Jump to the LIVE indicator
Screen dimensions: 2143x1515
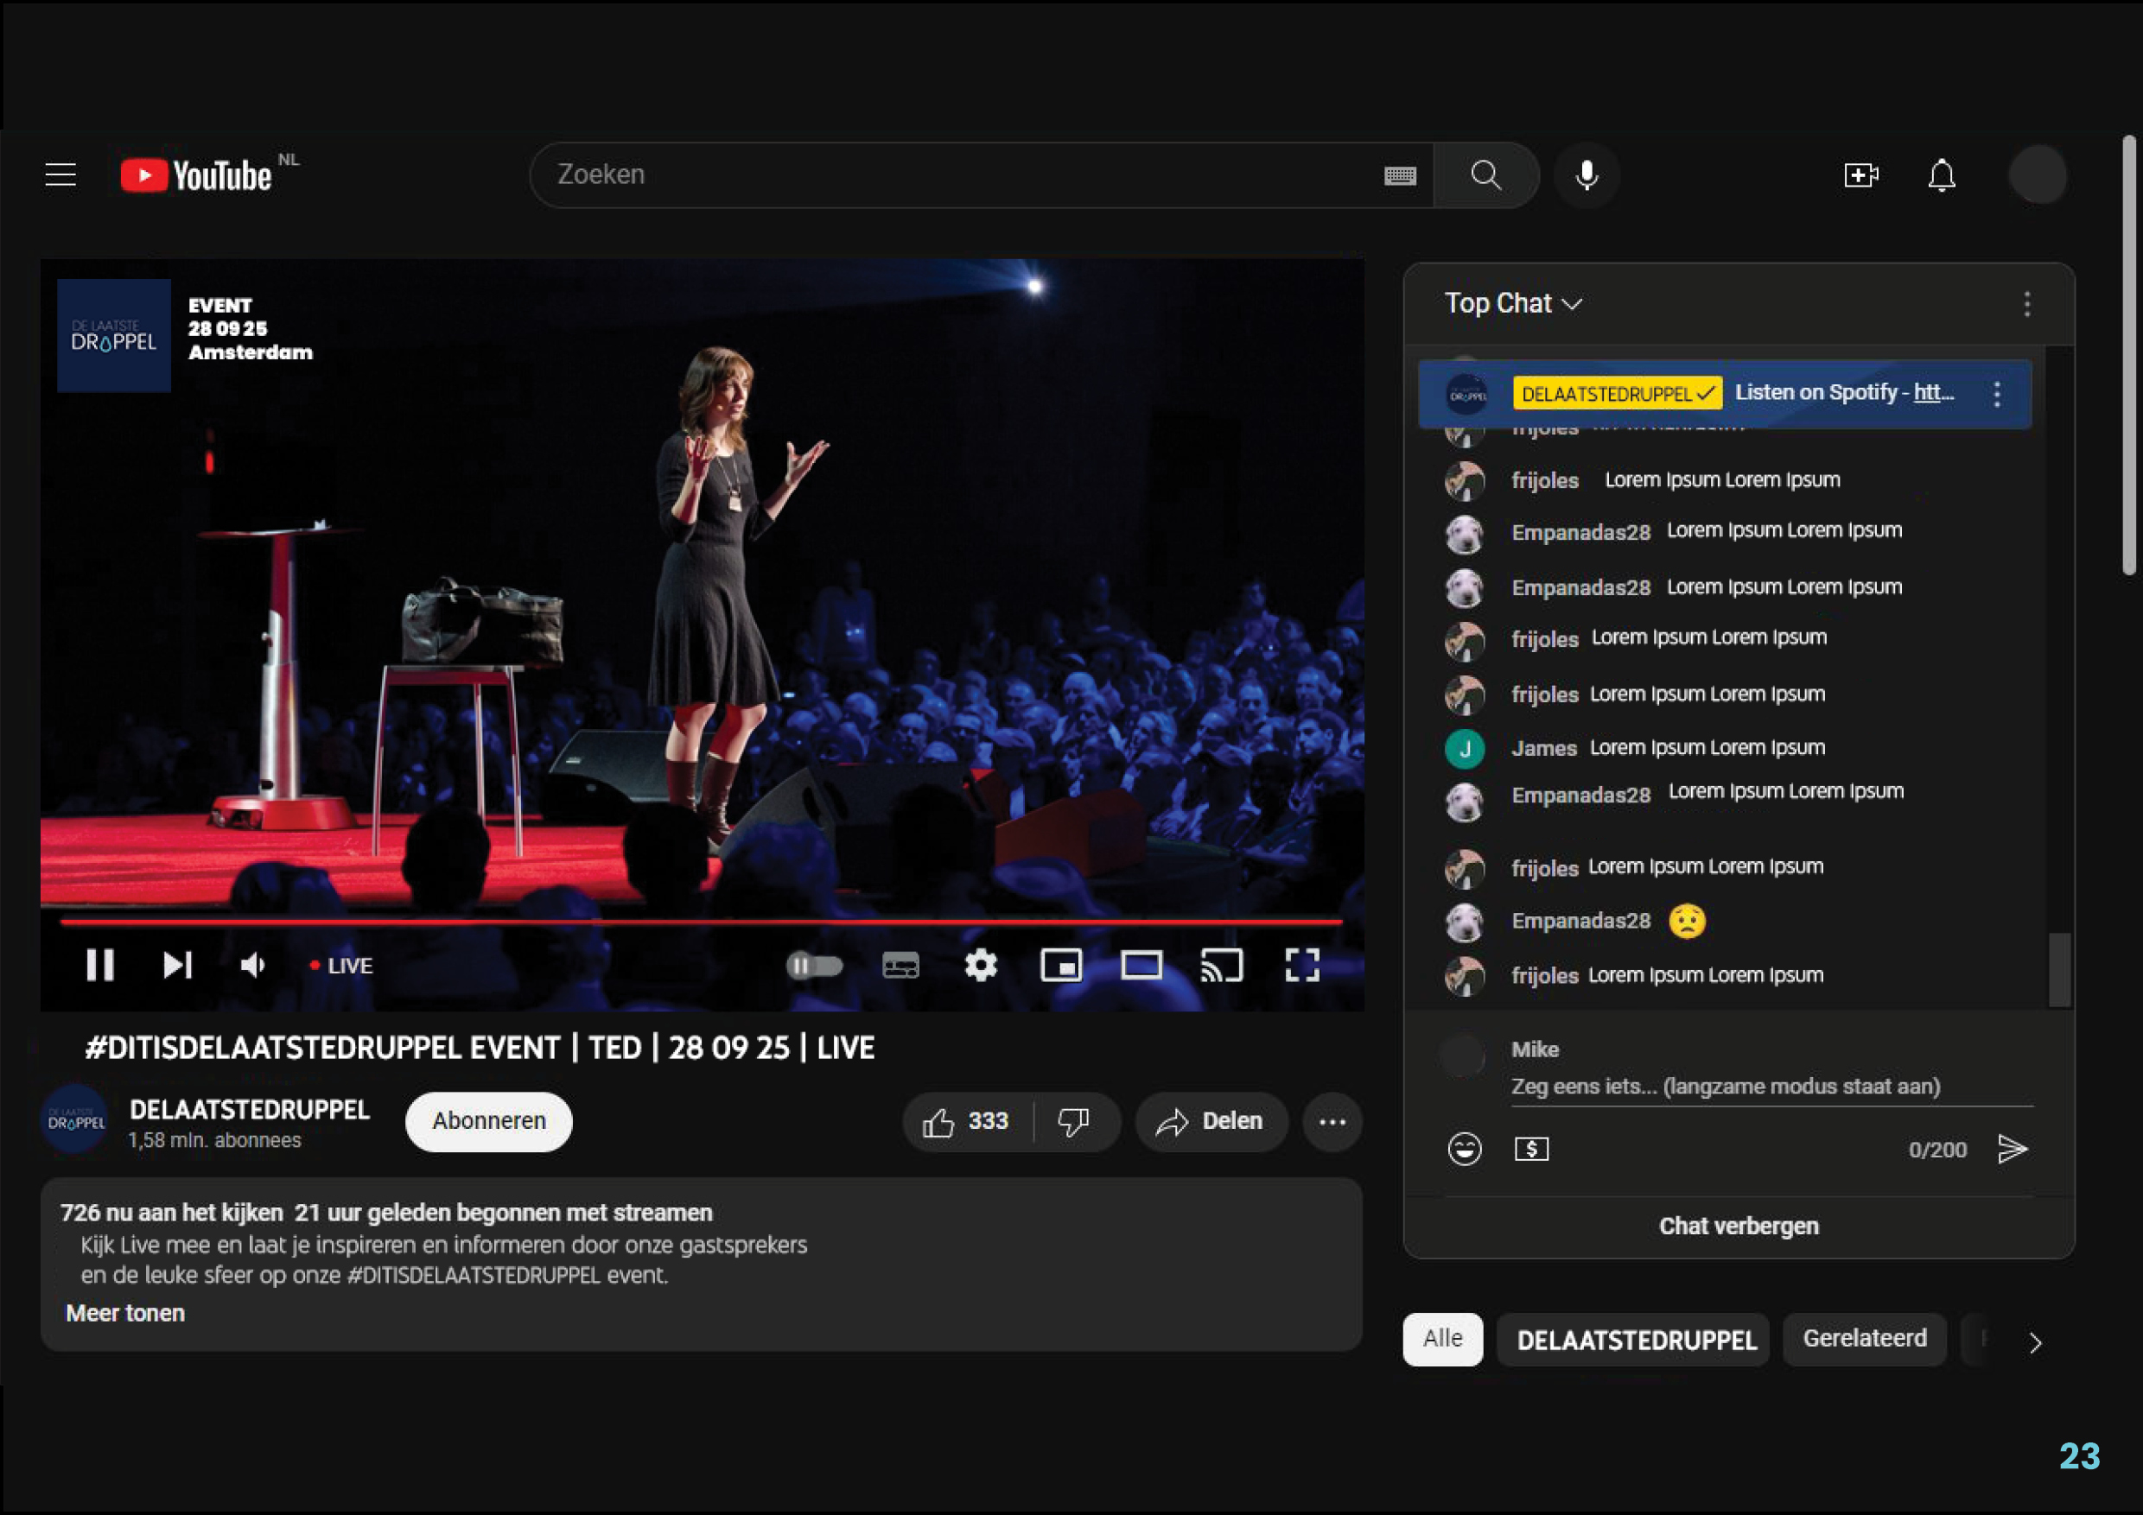point(340,966)
